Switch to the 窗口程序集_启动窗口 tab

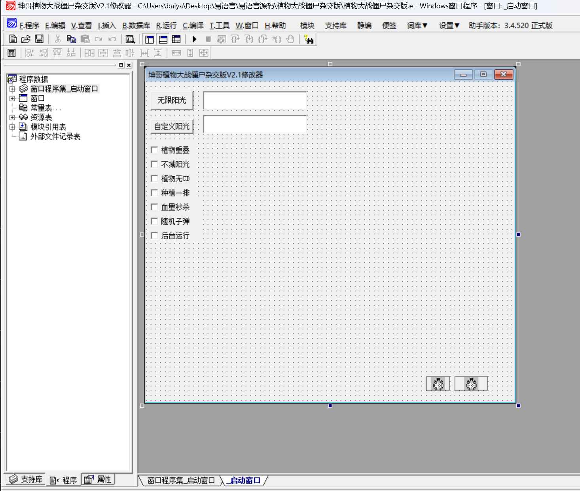coord(181,480)
